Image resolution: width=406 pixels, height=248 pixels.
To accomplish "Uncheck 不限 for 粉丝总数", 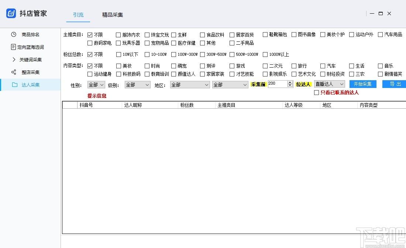I will 90,54.
